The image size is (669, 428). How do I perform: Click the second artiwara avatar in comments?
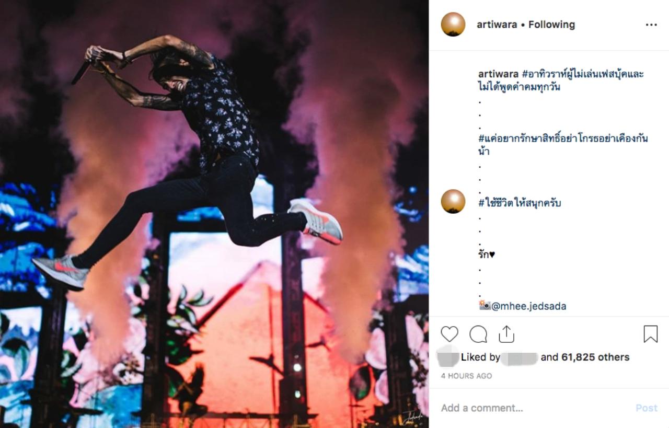click(x=453, y=201)
